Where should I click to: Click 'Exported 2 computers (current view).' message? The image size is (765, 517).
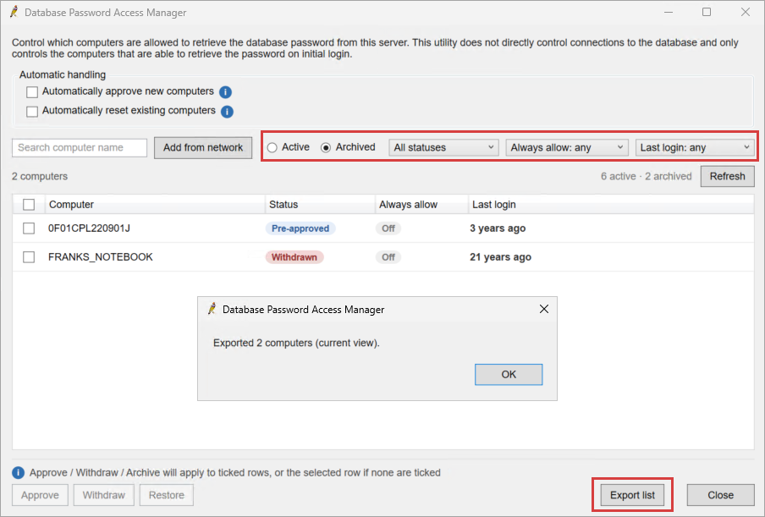(296, 343)
